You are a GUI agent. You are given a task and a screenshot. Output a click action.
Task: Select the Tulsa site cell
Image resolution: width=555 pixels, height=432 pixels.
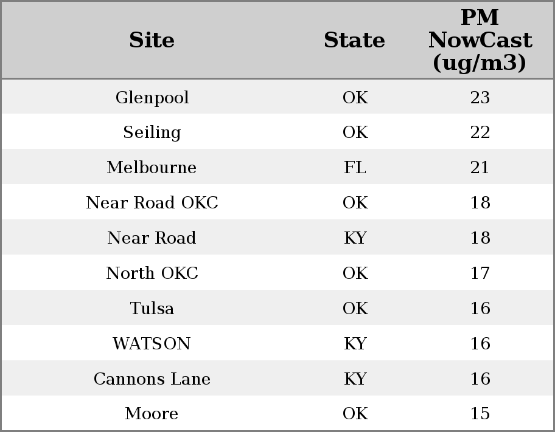pyautogui.click(x=152, y=309)
